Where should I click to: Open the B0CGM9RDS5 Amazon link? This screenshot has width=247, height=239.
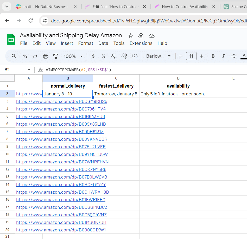[x=62, y=101]
